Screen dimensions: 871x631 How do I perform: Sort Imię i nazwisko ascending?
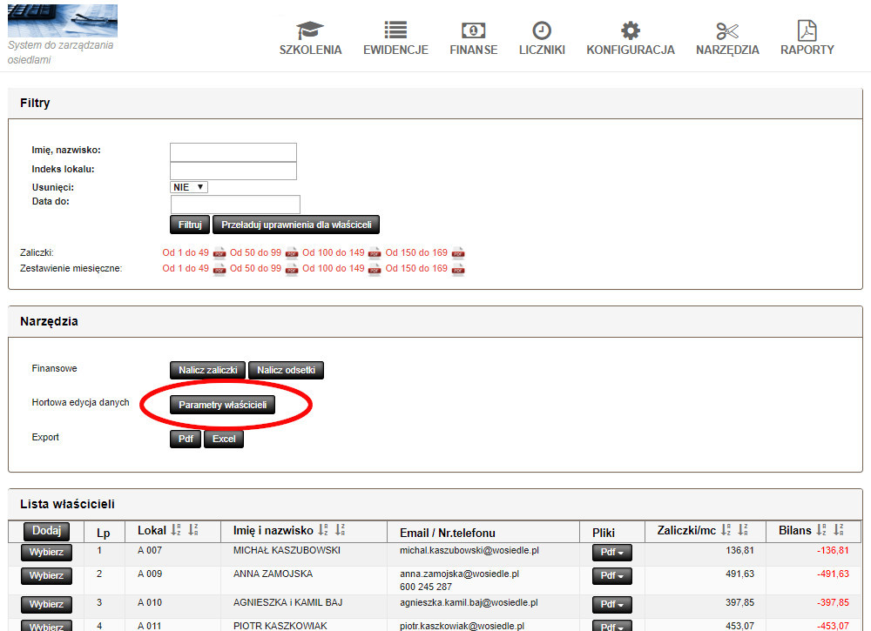pyautogui.click(x=323, y=529)
